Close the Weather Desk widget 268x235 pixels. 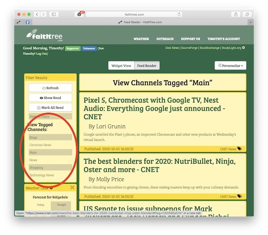tap(72, 188)
